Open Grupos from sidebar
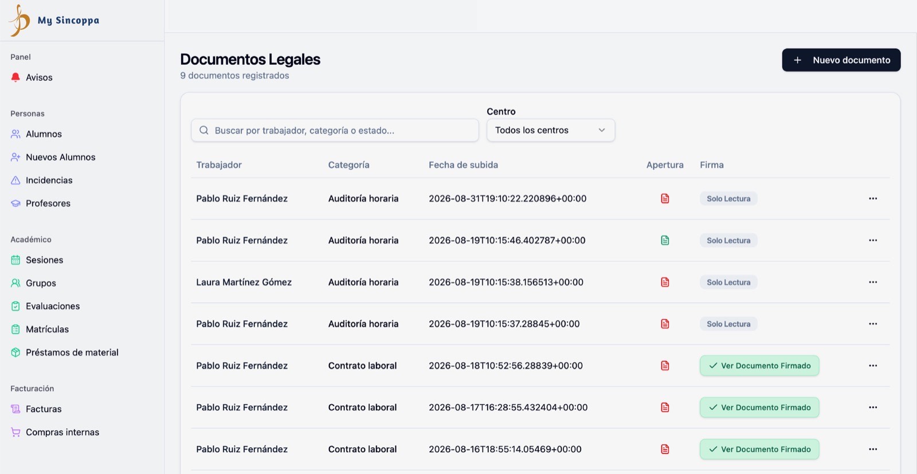This screenshot has height=474, width=917. (x=41, y=283)
